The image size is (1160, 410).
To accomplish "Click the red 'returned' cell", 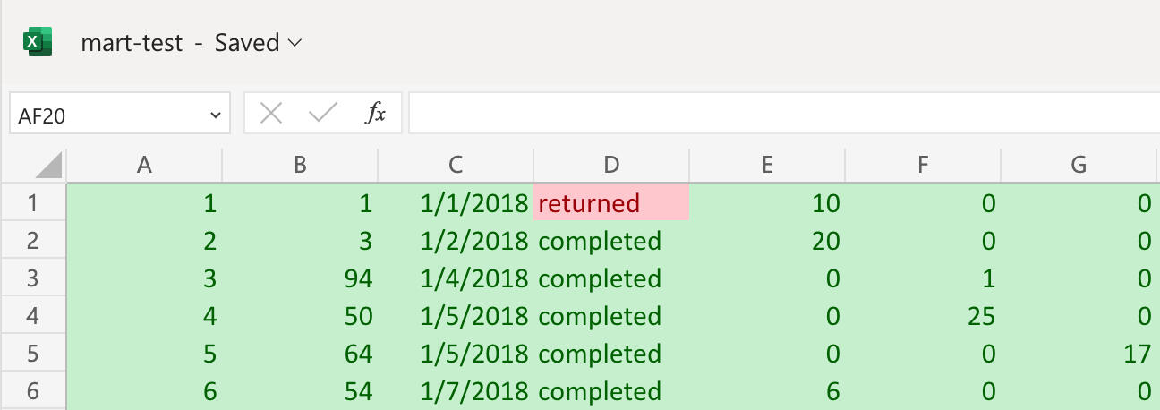I will [611, 203].
